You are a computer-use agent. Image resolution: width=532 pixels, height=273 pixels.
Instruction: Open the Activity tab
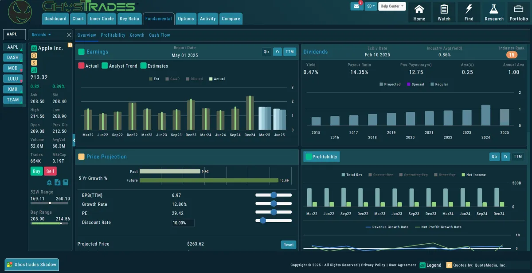coord(208,19)
